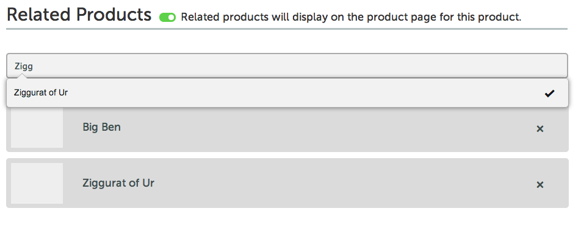Remove Ziggurat of Ur related product
The width and height of the screenshot is (581, 225).
point(540,185)
